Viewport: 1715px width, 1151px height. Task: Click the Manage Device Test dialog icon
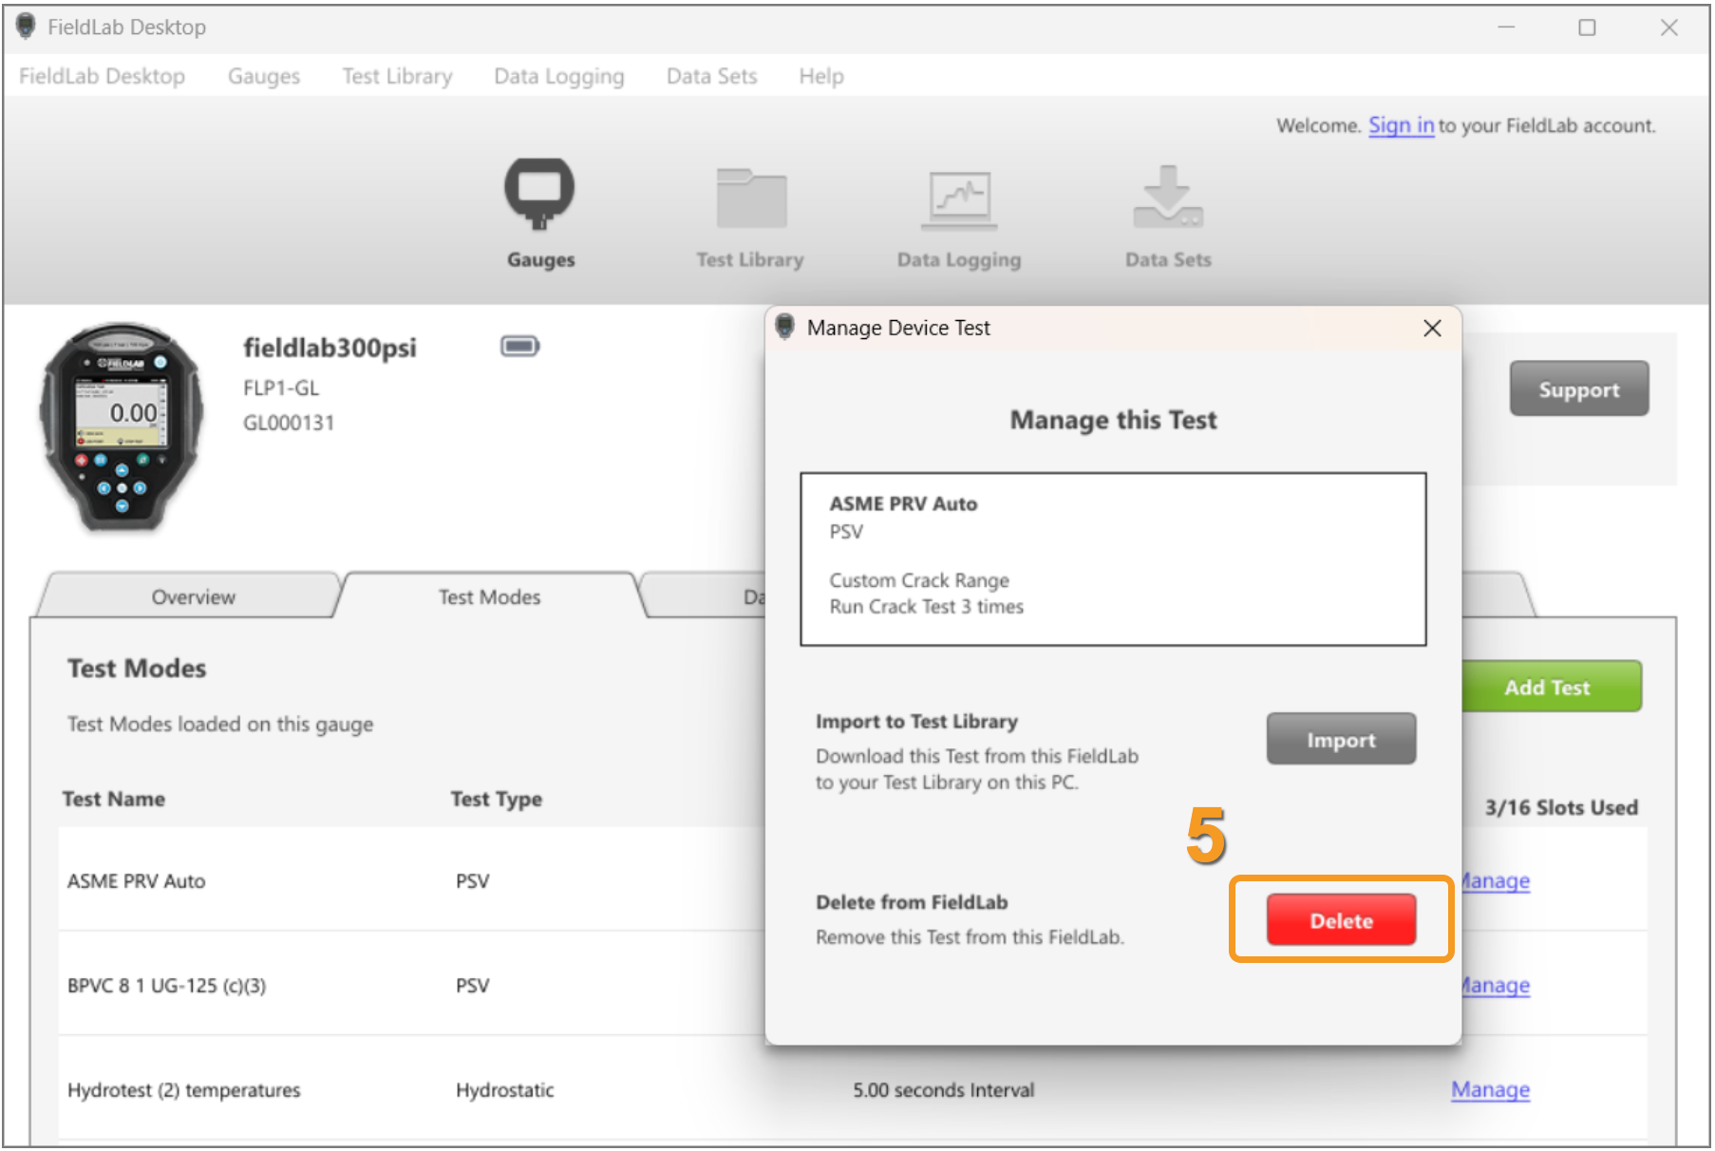click(784, 328)
